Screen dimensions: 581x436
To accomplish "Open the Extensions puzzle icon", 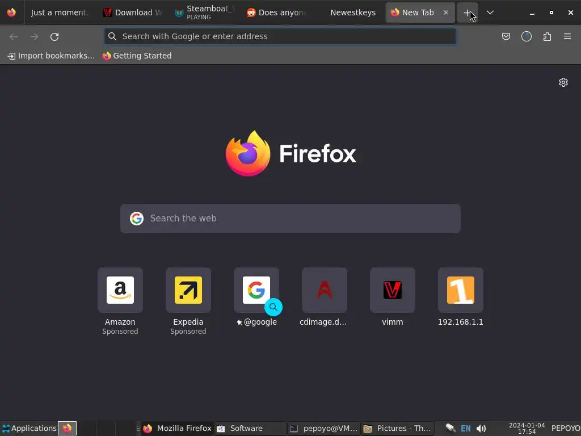I will (x=547, y=36).
